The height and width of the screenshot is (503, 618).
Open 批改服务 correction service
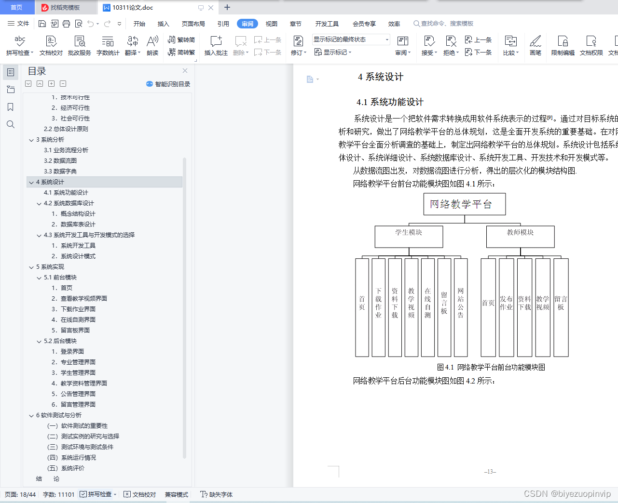click(80, 46)
